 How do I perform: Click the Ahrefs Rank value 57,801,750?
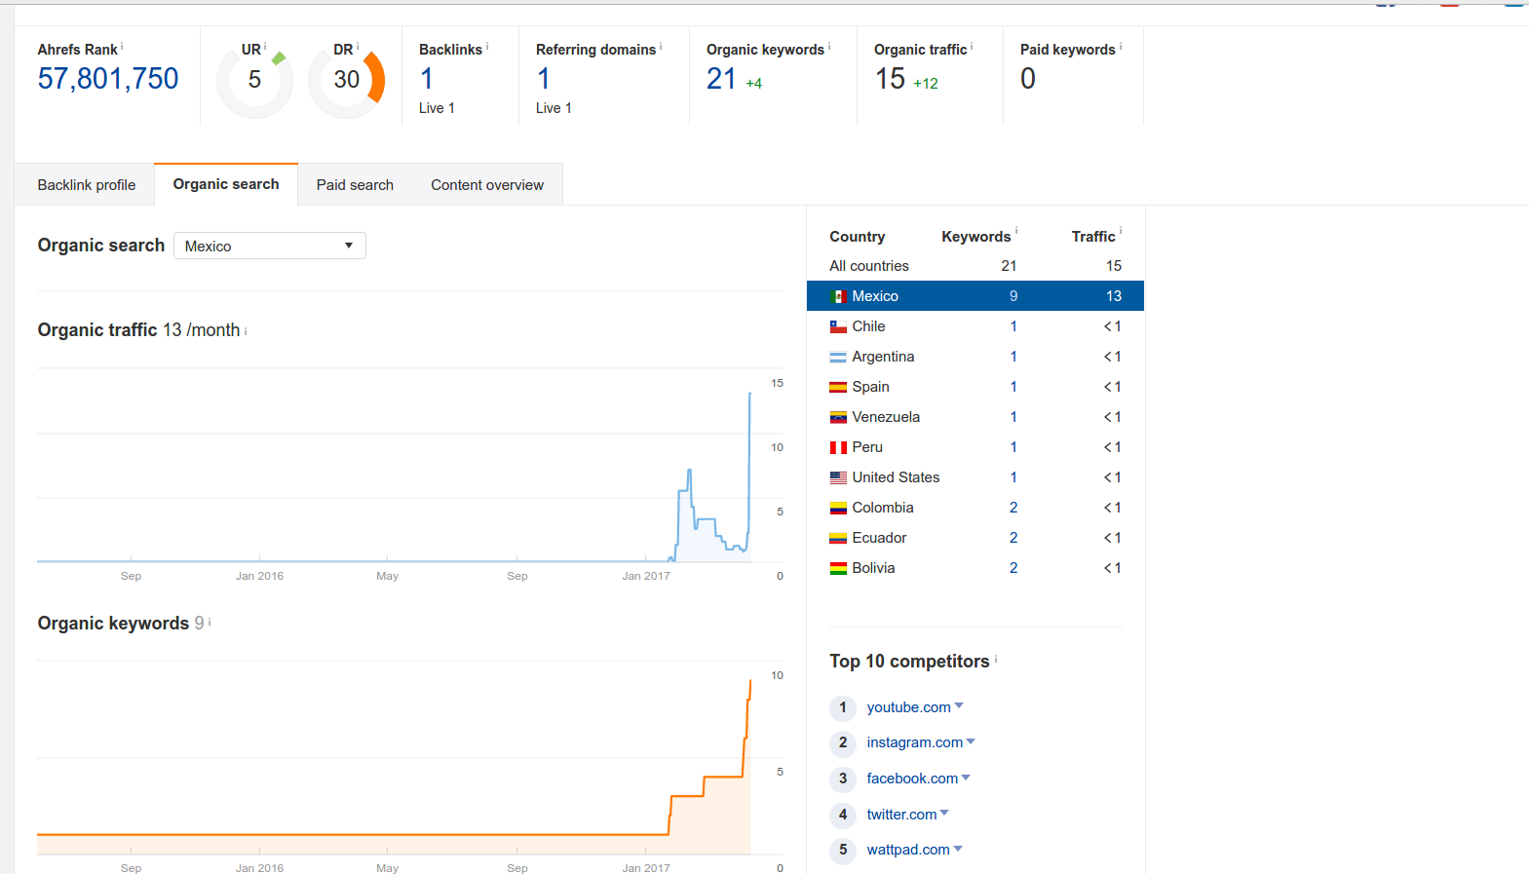108,79
